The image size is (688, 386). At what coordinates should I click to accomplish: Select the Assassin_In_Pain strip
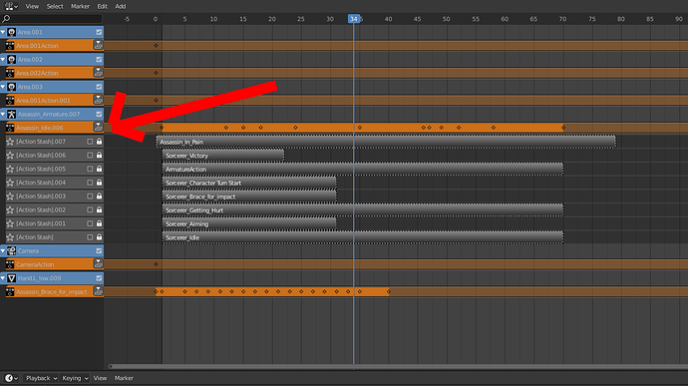point(386,142)
